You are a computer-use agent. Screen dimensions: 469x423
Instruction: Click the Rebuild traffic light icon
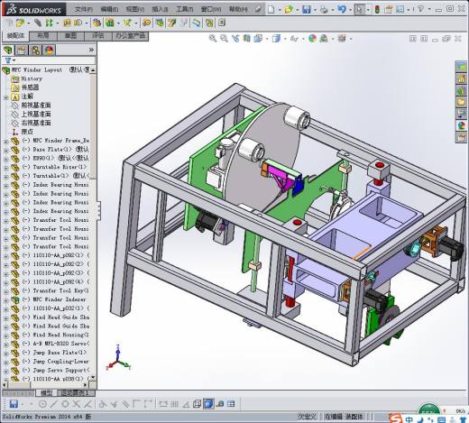[x=377, y=9]
